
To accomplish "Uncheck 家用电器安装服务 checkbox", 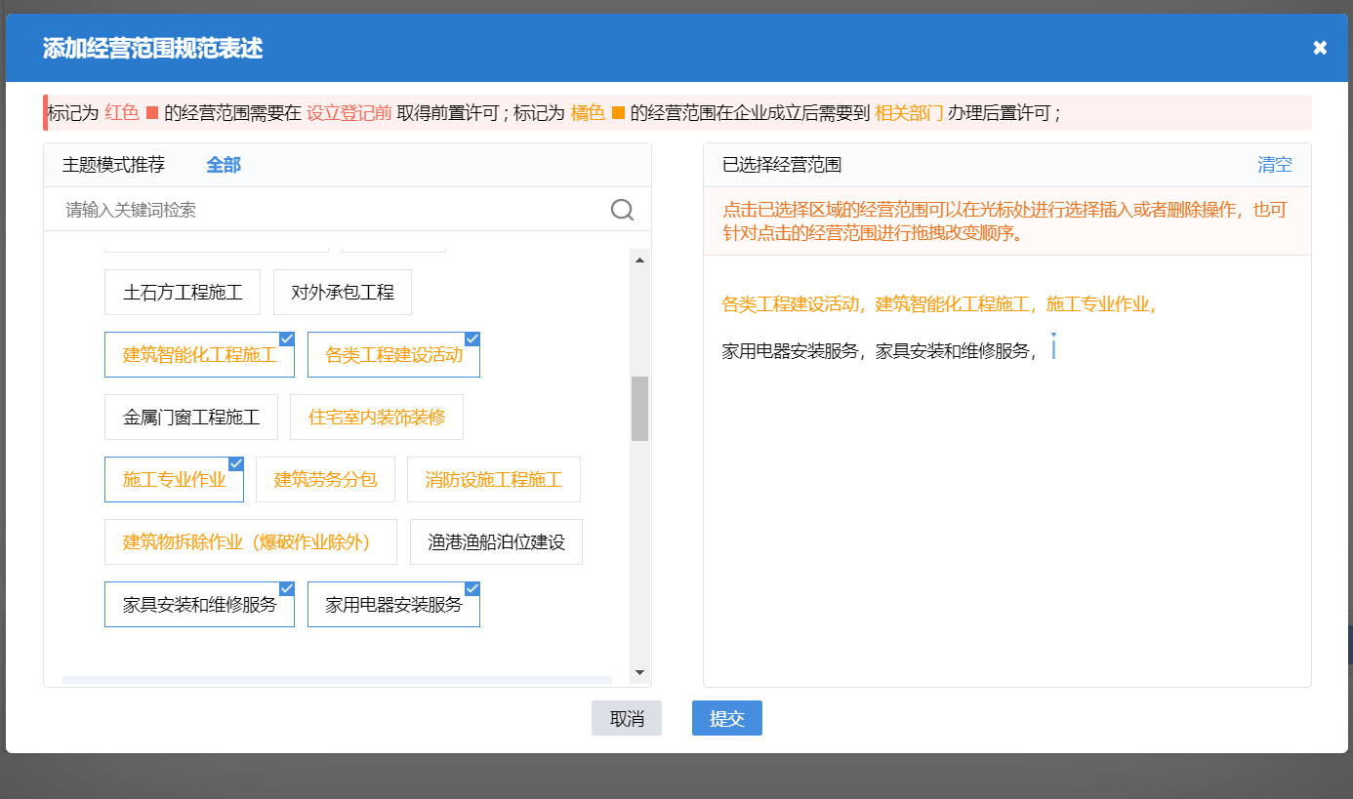I will click(x=471, y=587).
